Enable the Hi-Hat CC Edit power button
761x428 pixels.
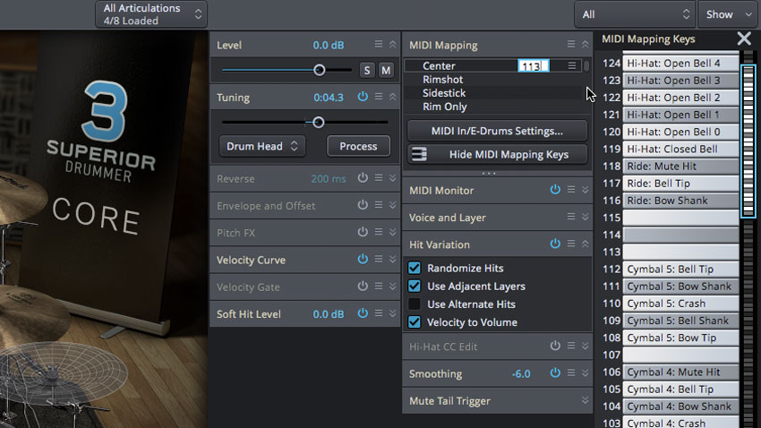pyautogui.click(x=555, y=346)
